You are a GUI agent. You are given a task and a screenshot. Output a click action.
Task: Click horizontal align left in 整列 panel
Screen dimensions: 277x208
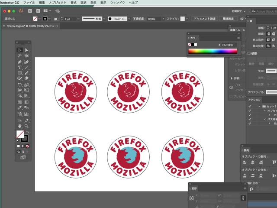click(245, 162)
